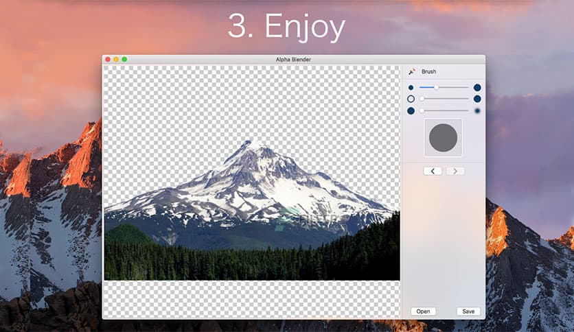Click the brush opacity slider track

pos(444,99)
